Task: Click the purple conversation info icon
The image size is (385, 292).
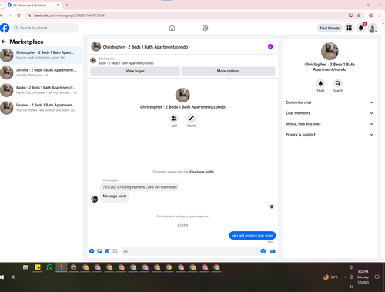Action: pyautogui.click(x=270, y=46)
